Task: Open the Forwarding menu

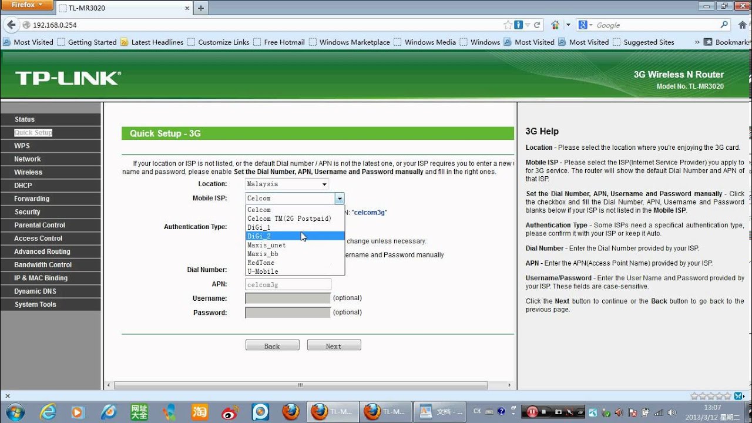Action: [x=51, y=199]
